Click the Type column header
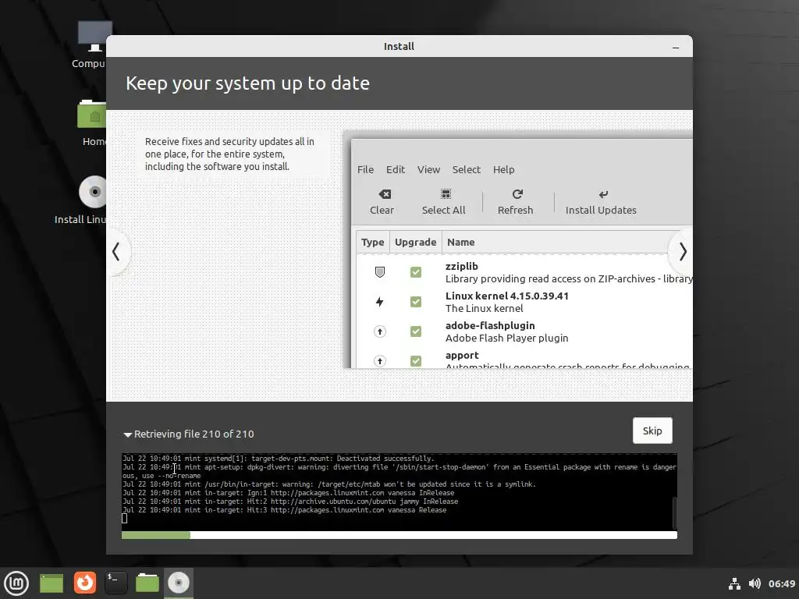 [x=372, y=243]
